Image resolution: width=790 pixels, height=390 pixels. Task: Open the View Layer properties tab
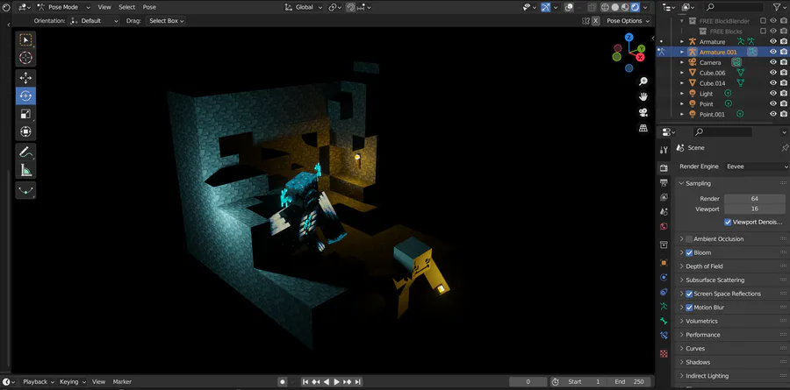point(664,197)
